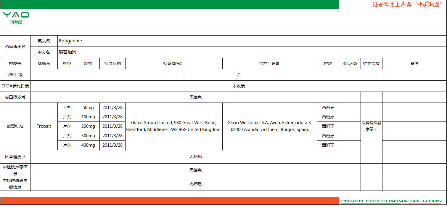Select the "商品名" column header

[44, 63]
